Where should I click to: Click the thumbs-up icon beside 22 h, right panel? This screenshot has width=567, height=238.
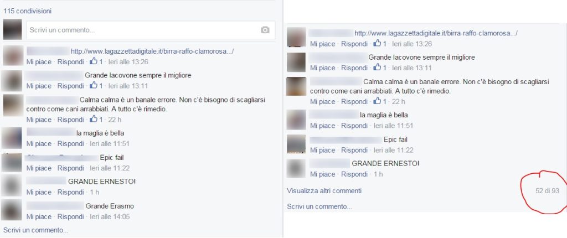tap(378, 101)
